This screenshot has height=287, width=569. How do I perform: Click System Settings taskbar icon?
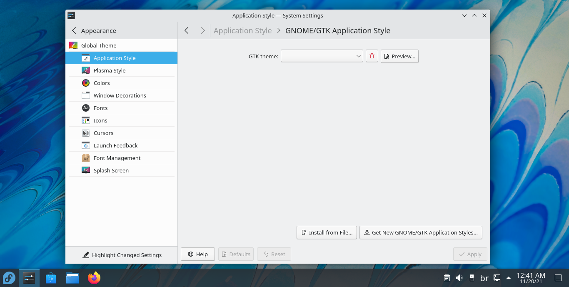pyautogui.click(x=29, y=278)
